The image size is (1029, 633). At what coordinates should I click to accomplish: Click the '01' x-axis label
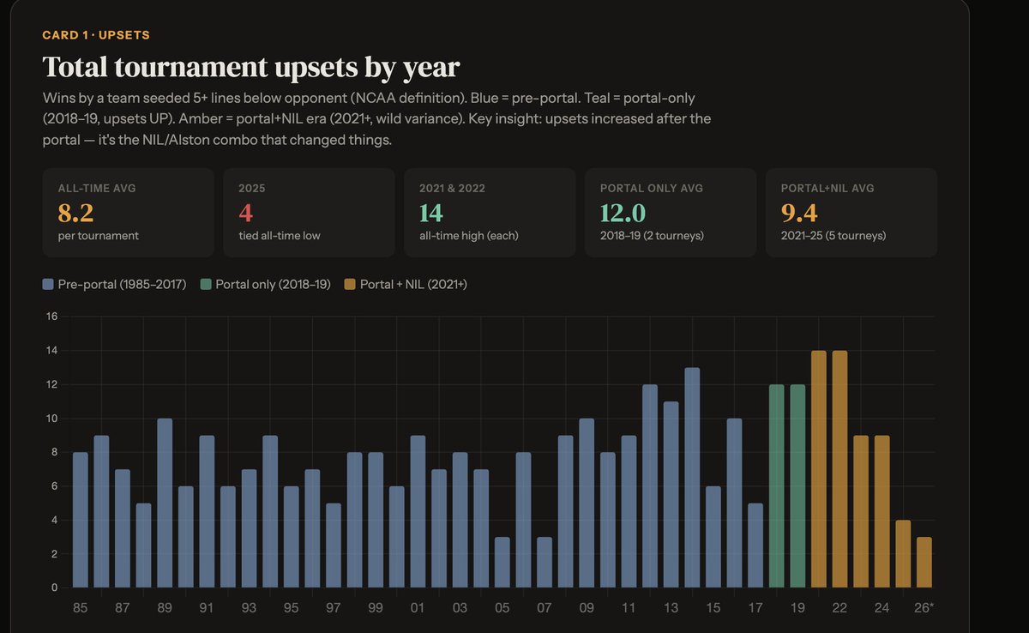pos(418,608)
